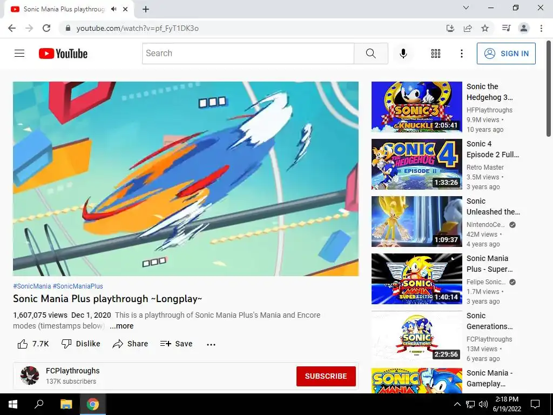Open the Chrome profile avatar
The height and width of the screenshot is (415, 553).
(524, 28)
